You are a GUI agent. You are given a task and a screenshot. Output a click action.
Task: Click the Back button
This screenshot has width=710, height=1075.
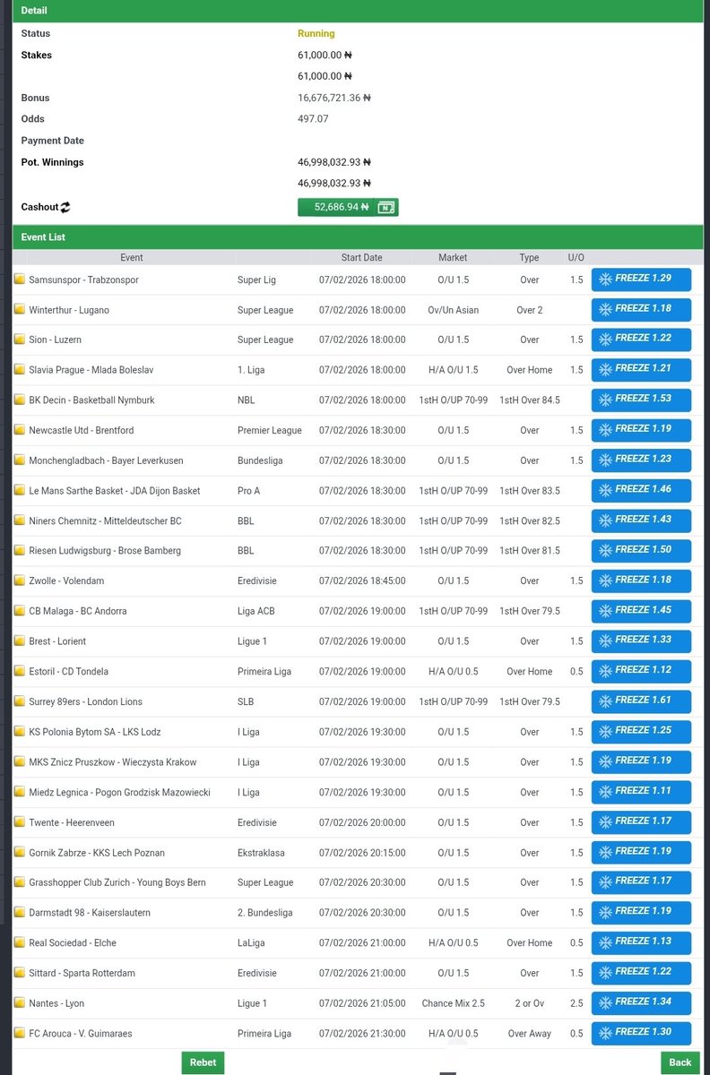coord(680,1062)
